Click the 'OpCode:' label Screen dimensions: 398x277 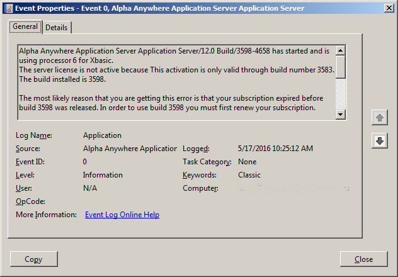point(30,201)
